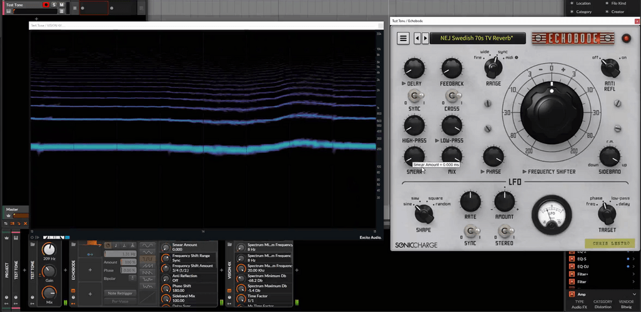The height and width of the screenshot is (312, 641).
Task: Click the 1.31 Hz LFO rate field
Action: (120, 254)
